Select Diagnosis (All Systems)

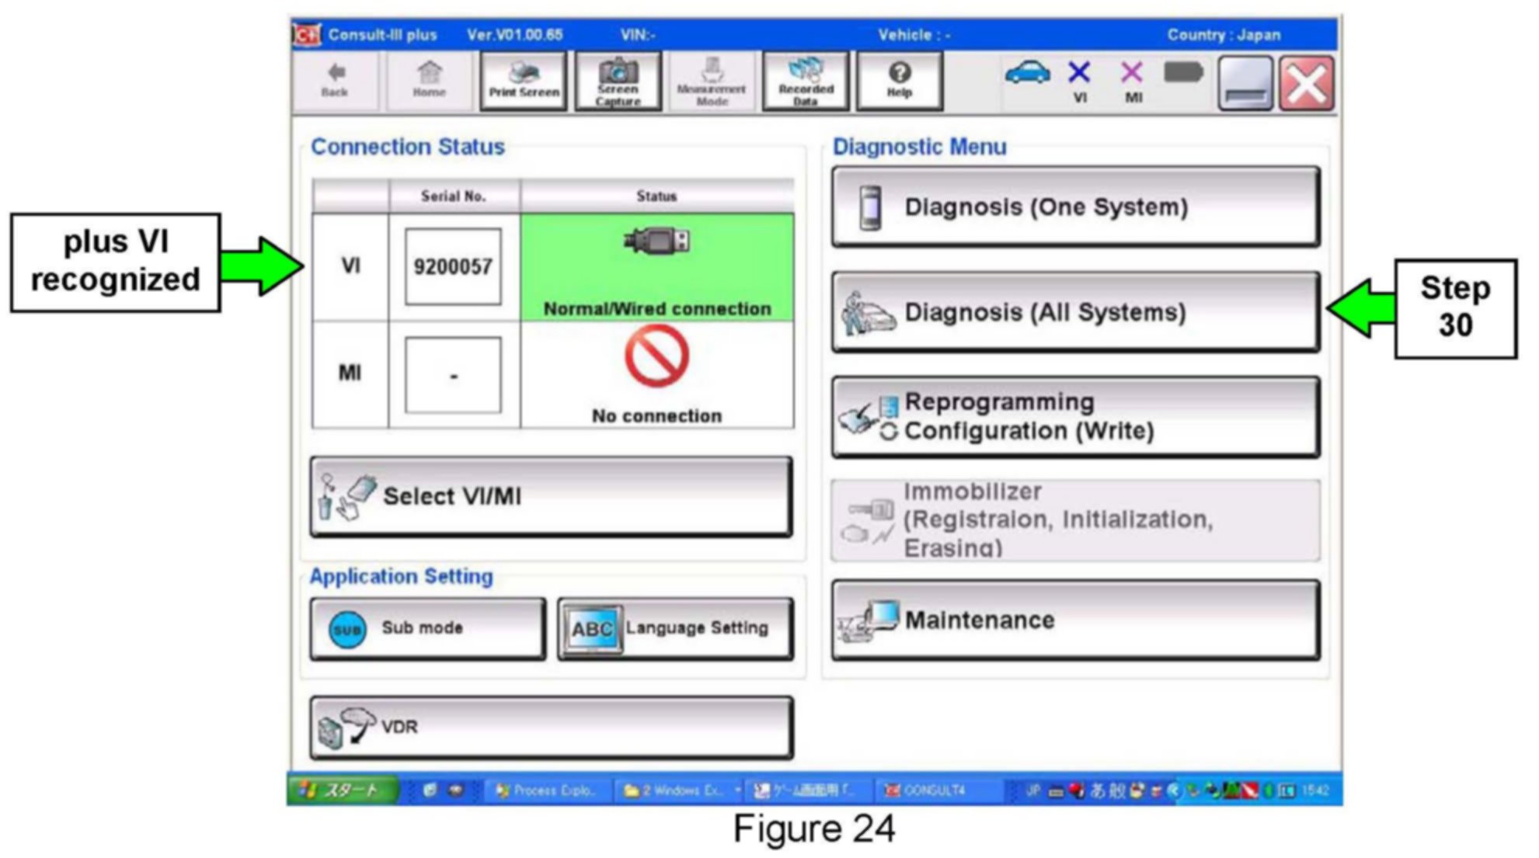point(1075,312)
